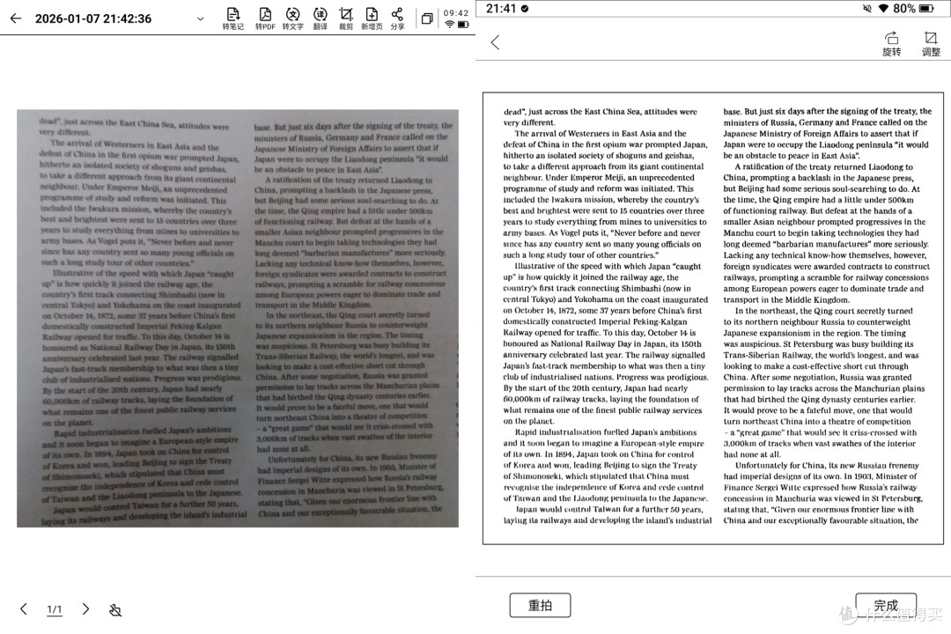The width and height of the screenshot is (951, 634).
Task: Click the 09:42 clock in left panel
Action: point(455,12)
